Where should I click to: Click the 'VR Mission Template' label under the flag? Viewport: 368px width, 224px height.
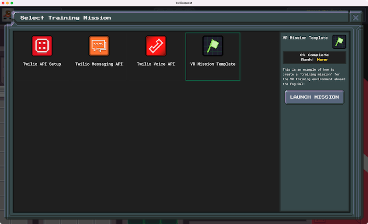[x=213, y=64]
